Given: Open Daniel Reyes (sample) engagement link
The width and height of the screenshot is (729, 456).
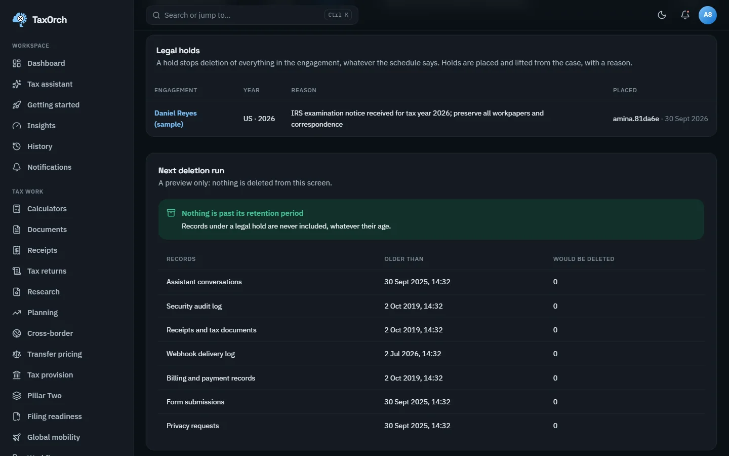Looking at the screenshot, I should [x=176, y=119].
